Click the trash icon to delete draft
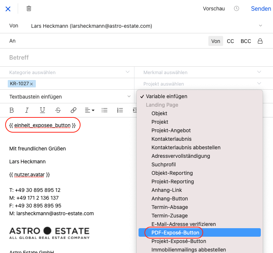273x253 pixels. (x=29, y=9)
